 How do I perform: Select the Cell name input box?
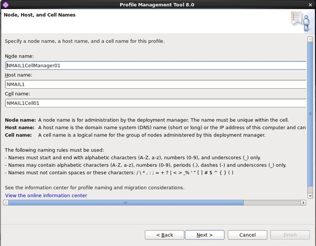point(155,103)
